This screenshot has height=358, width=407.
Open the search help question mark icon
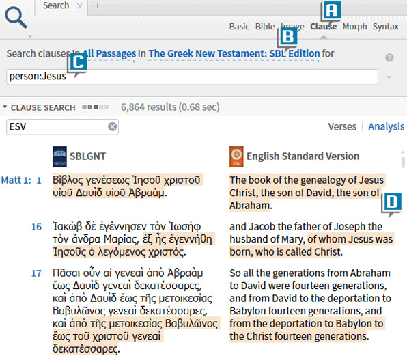[389, 57]
